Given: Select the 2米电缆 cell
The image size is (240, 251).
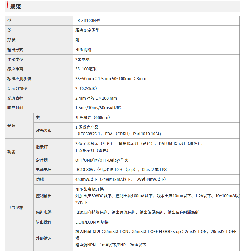Looking at the screenshot, I should click(82, 59).
